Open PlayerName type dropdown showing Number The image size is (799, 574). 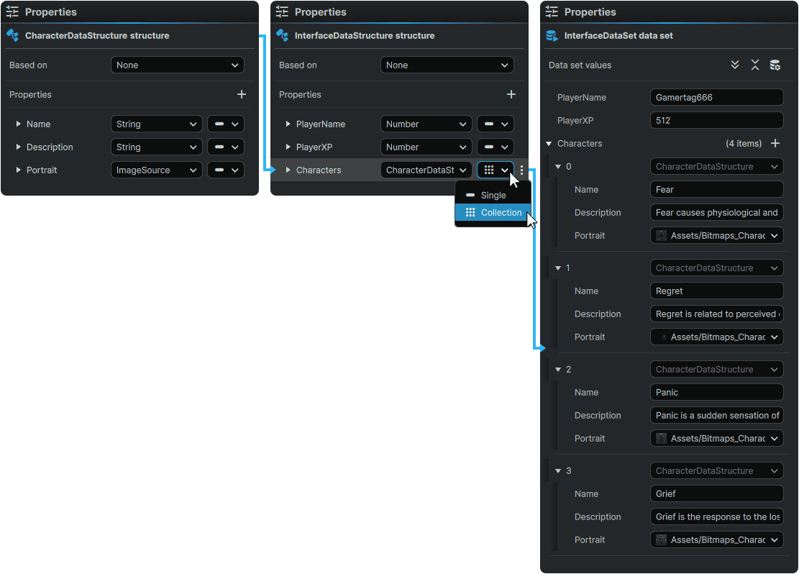(x=426, y=124)
